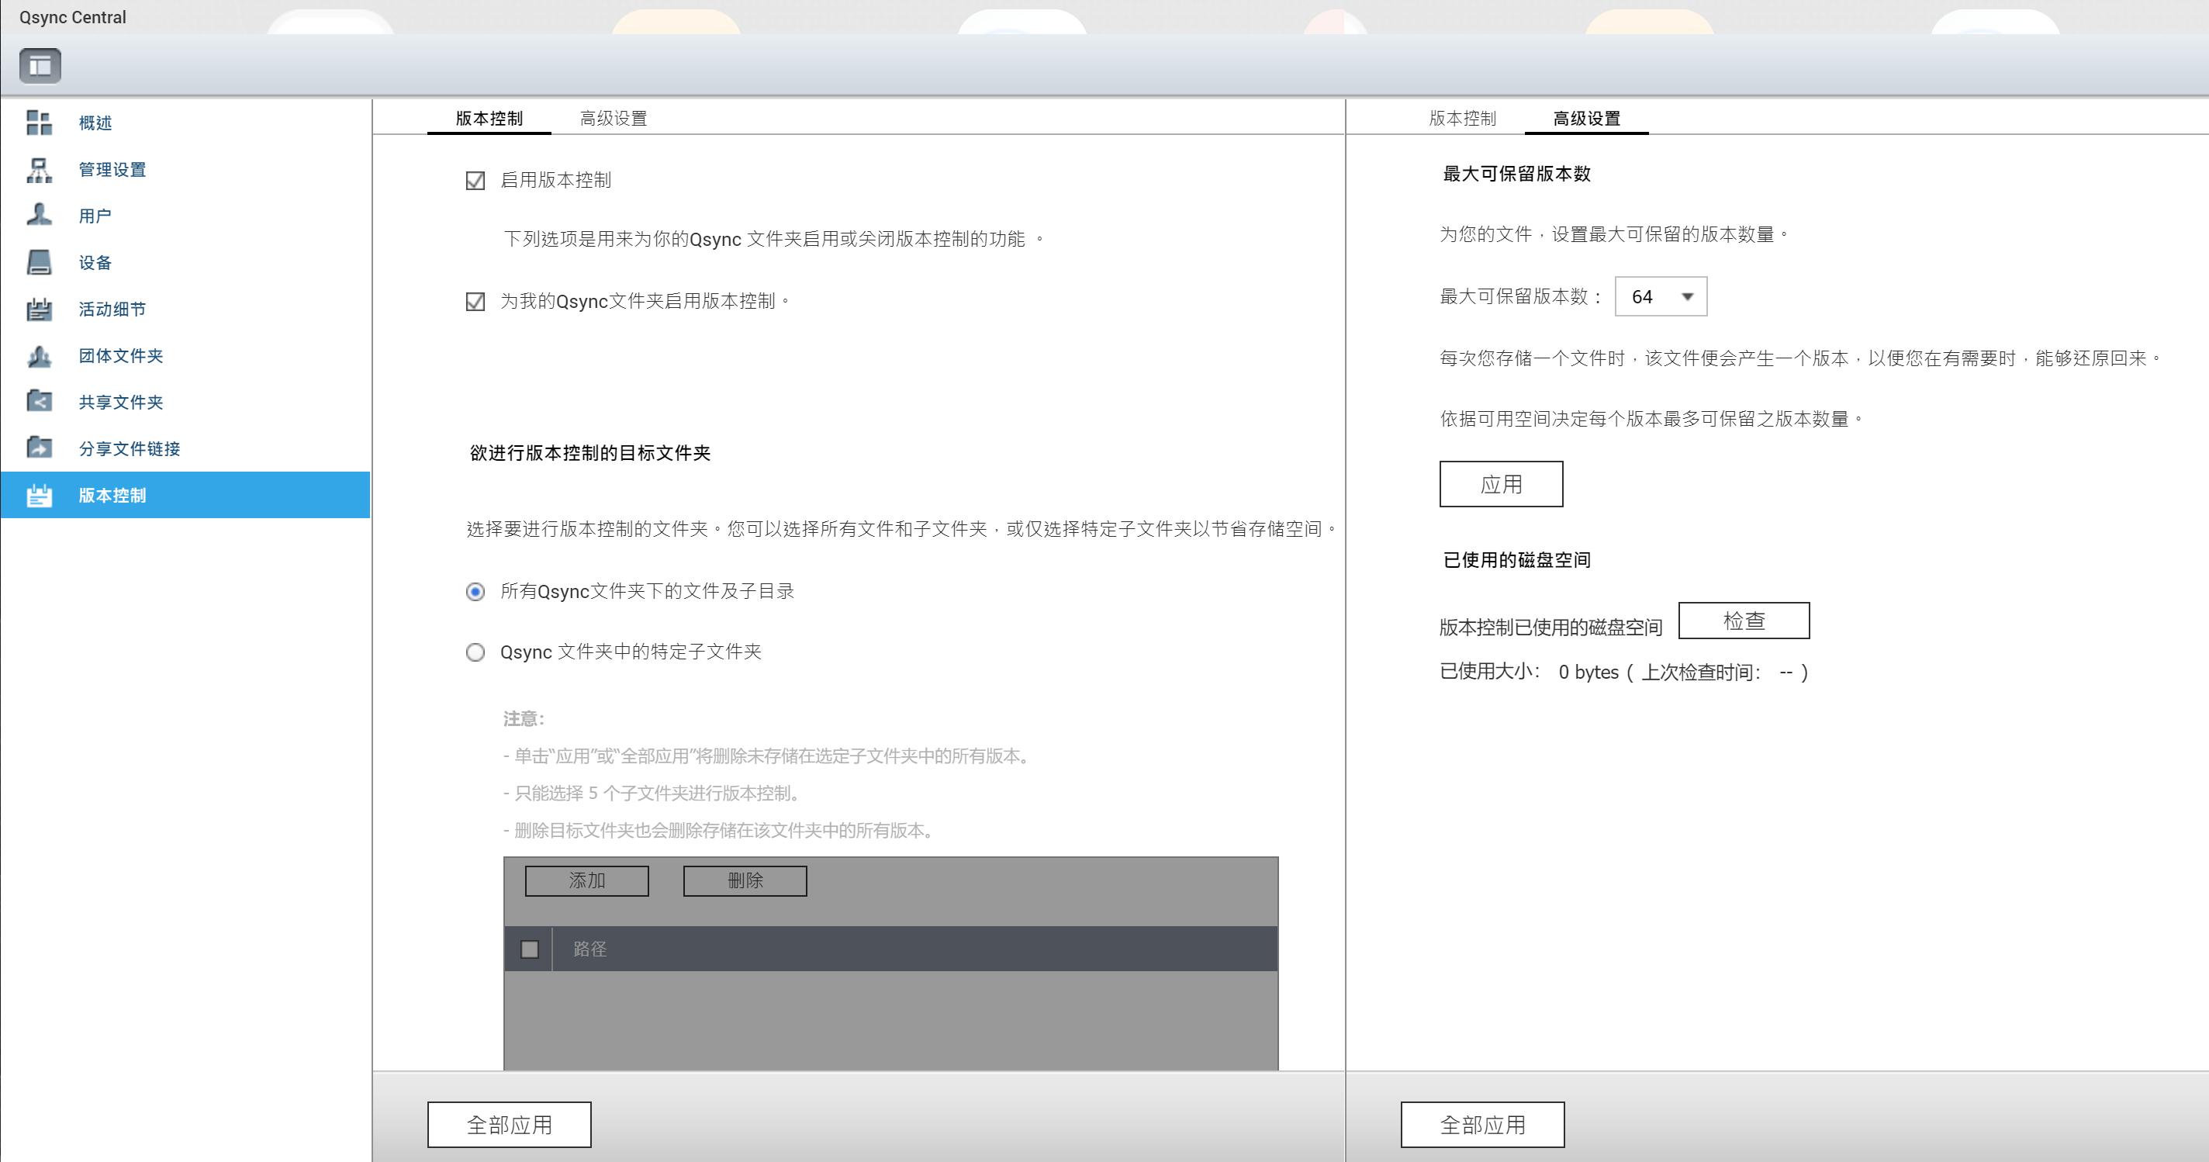
Task: Disable the 启用版本控制 checkbox
Action: [475, 180]
